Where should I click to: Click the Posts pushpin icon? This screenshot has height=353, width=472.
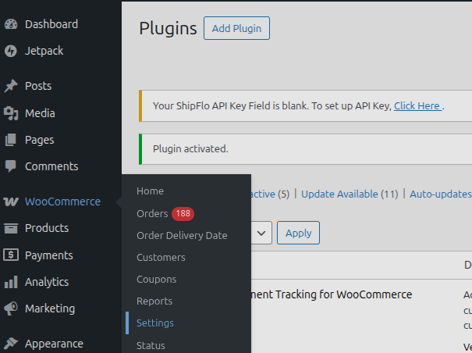(11, 86)
